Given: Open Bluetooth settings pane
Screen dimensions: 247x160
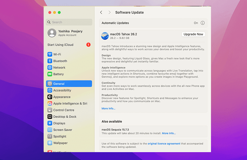Looking at the screenshot, I should (x=69, y=61).
